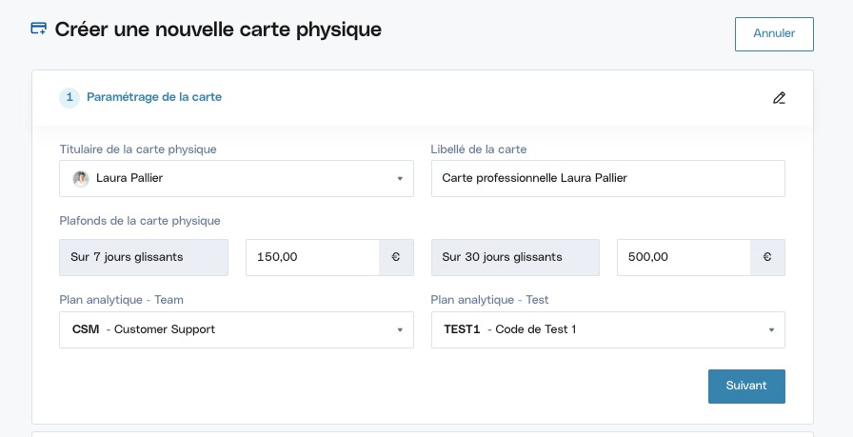Click the 30-day limit amount field 500,00
The height and width of the screenshot is (437, 853).
point(684,257)
